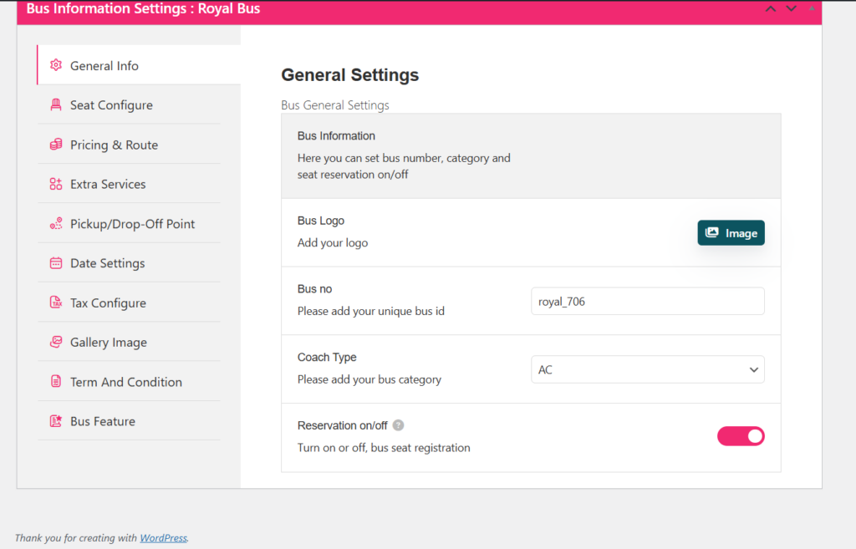This screenshot has height=549, width=856.
Task: Open the Coach Type dropdown
Action: pyautogui.click(x=648, y=369)
